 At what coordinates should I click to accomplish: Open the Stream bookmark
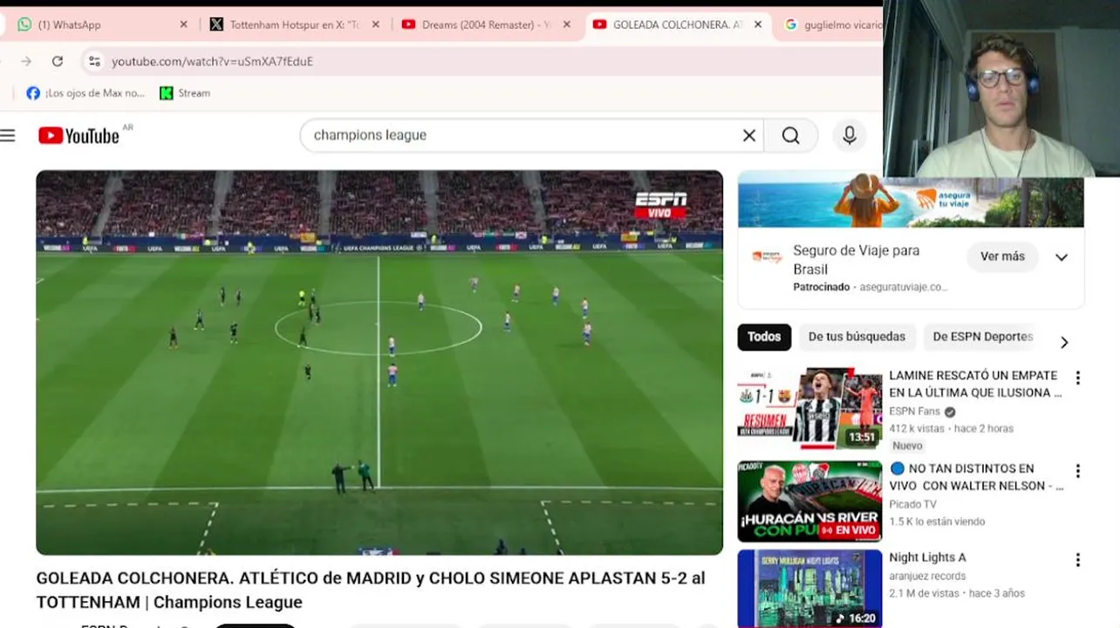[185, 93]
